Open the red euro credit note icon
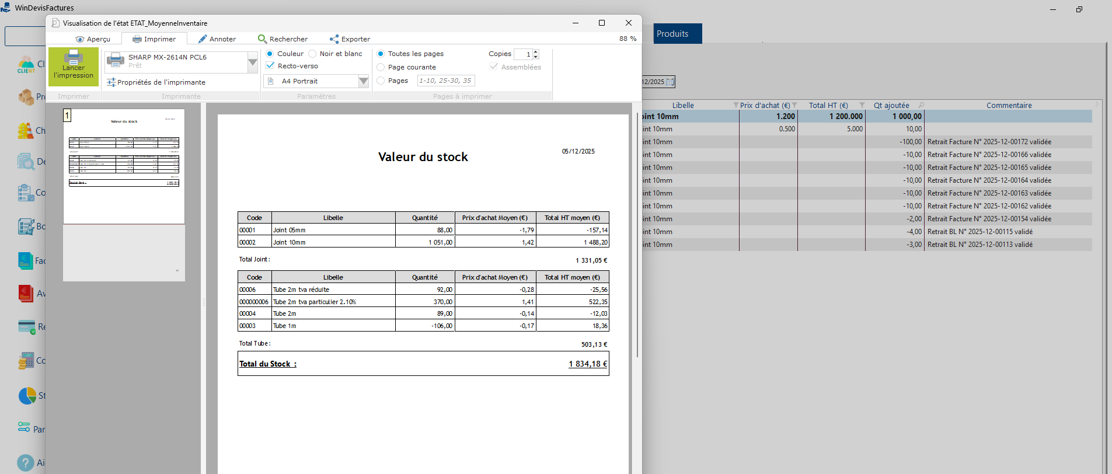This screenshot has height=474, width=1112. click(26, 293)
